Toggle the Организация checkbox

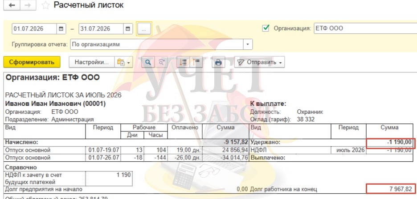[x=266, y=28]
